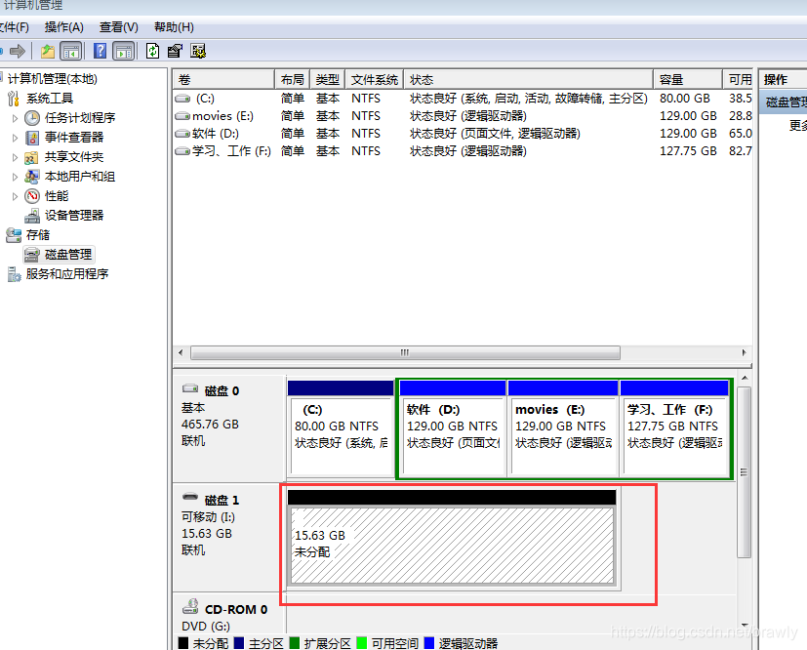Screen dimensions: 807x650
Task: Select Task Scheduler clock icon
Action: pyautogui.click(x=32, y=118)
